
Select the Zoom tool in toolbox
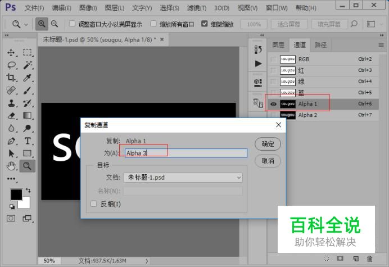click(x=28, y=166)
